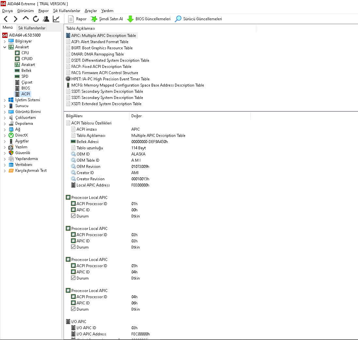Expand the Depolama node
358x340 pixels.
tap(5, 124)
